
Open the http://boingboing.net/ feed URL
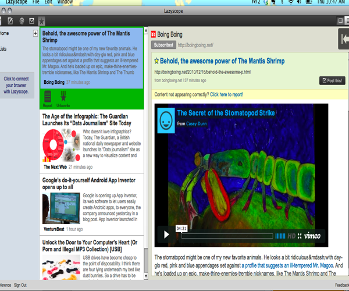pyautogui.click(x=195, y=45)
